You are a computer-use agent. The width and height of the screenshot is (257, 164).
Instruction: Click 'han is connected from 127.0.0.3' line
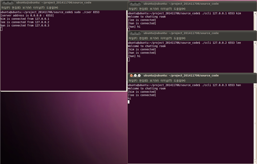[25, 25]
